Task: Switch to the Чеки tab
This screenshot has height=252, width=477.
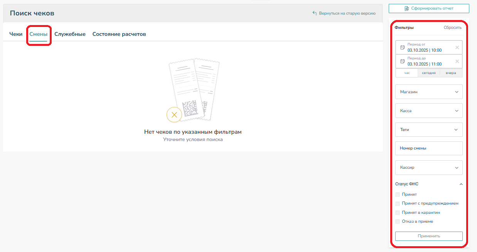Action: (x=16, y=34)
